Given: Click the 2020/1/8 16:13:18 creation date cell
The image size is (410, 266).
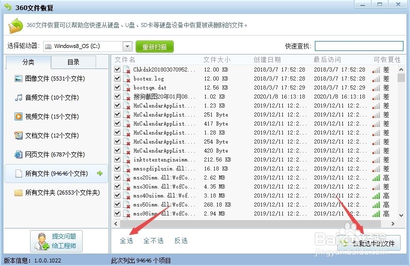Looking at the screenshot, I should [279, 96].
